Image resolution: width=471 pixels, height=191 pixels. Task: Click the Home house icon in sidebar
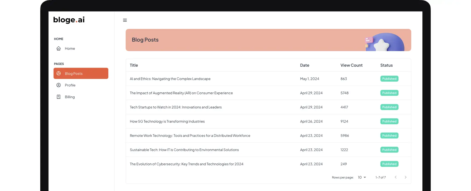(x=59, y=48)
